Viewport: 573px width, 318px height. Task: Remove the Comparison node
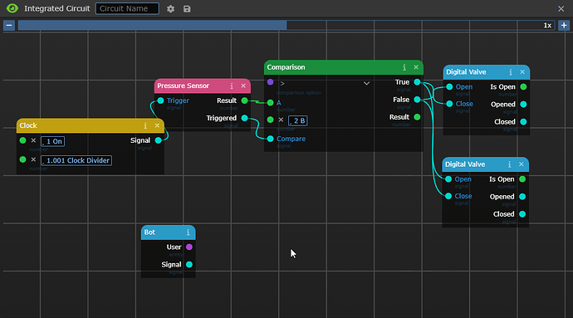pyautogui.click(x=416, y=67)
